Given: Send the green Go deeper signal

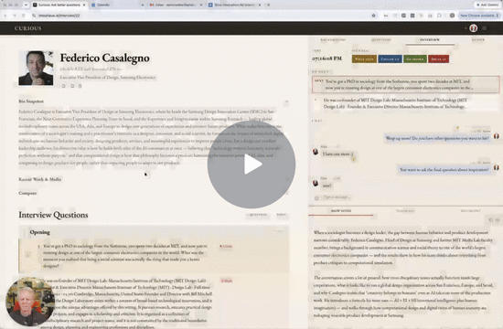Looking at the screenshot, I should coord(415,59).
